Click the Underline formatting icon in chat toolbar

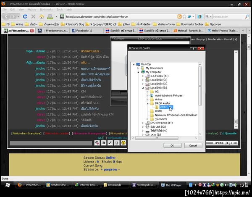tap(116, 143)
